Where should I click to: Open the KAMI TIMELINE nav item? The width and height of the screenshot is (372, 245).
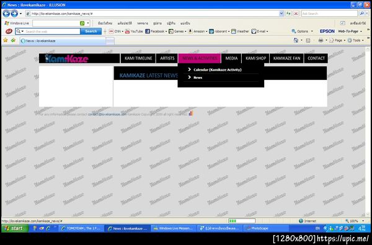(x=138, y=58)
